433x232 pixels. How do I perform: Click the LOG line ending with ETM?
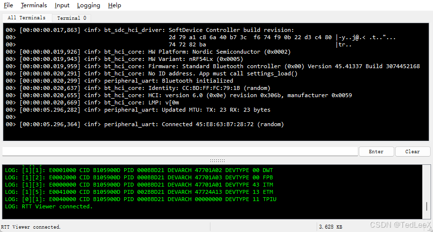pyautogui.click(x=139, y=192)
